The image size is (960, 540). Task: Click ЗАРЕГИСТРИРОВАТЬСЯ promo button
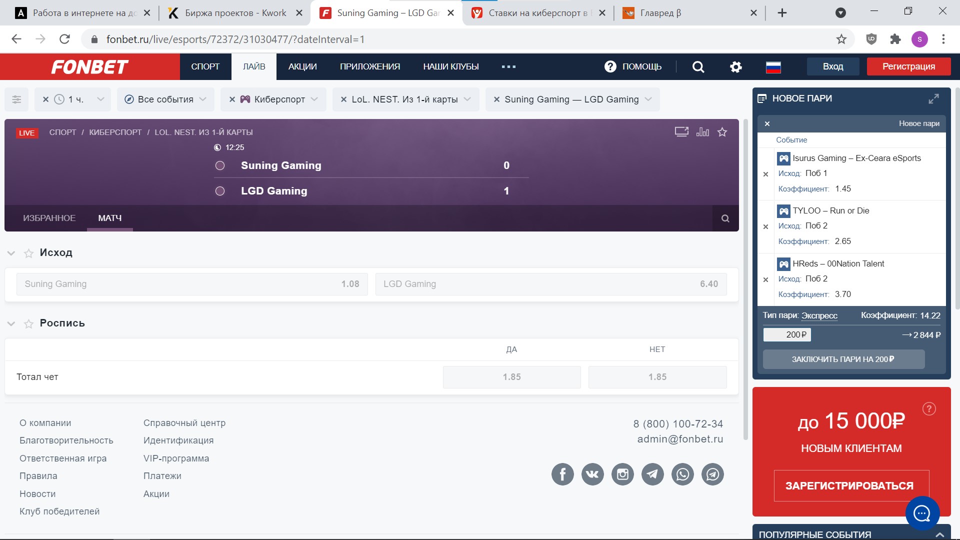tap(851, 485)
